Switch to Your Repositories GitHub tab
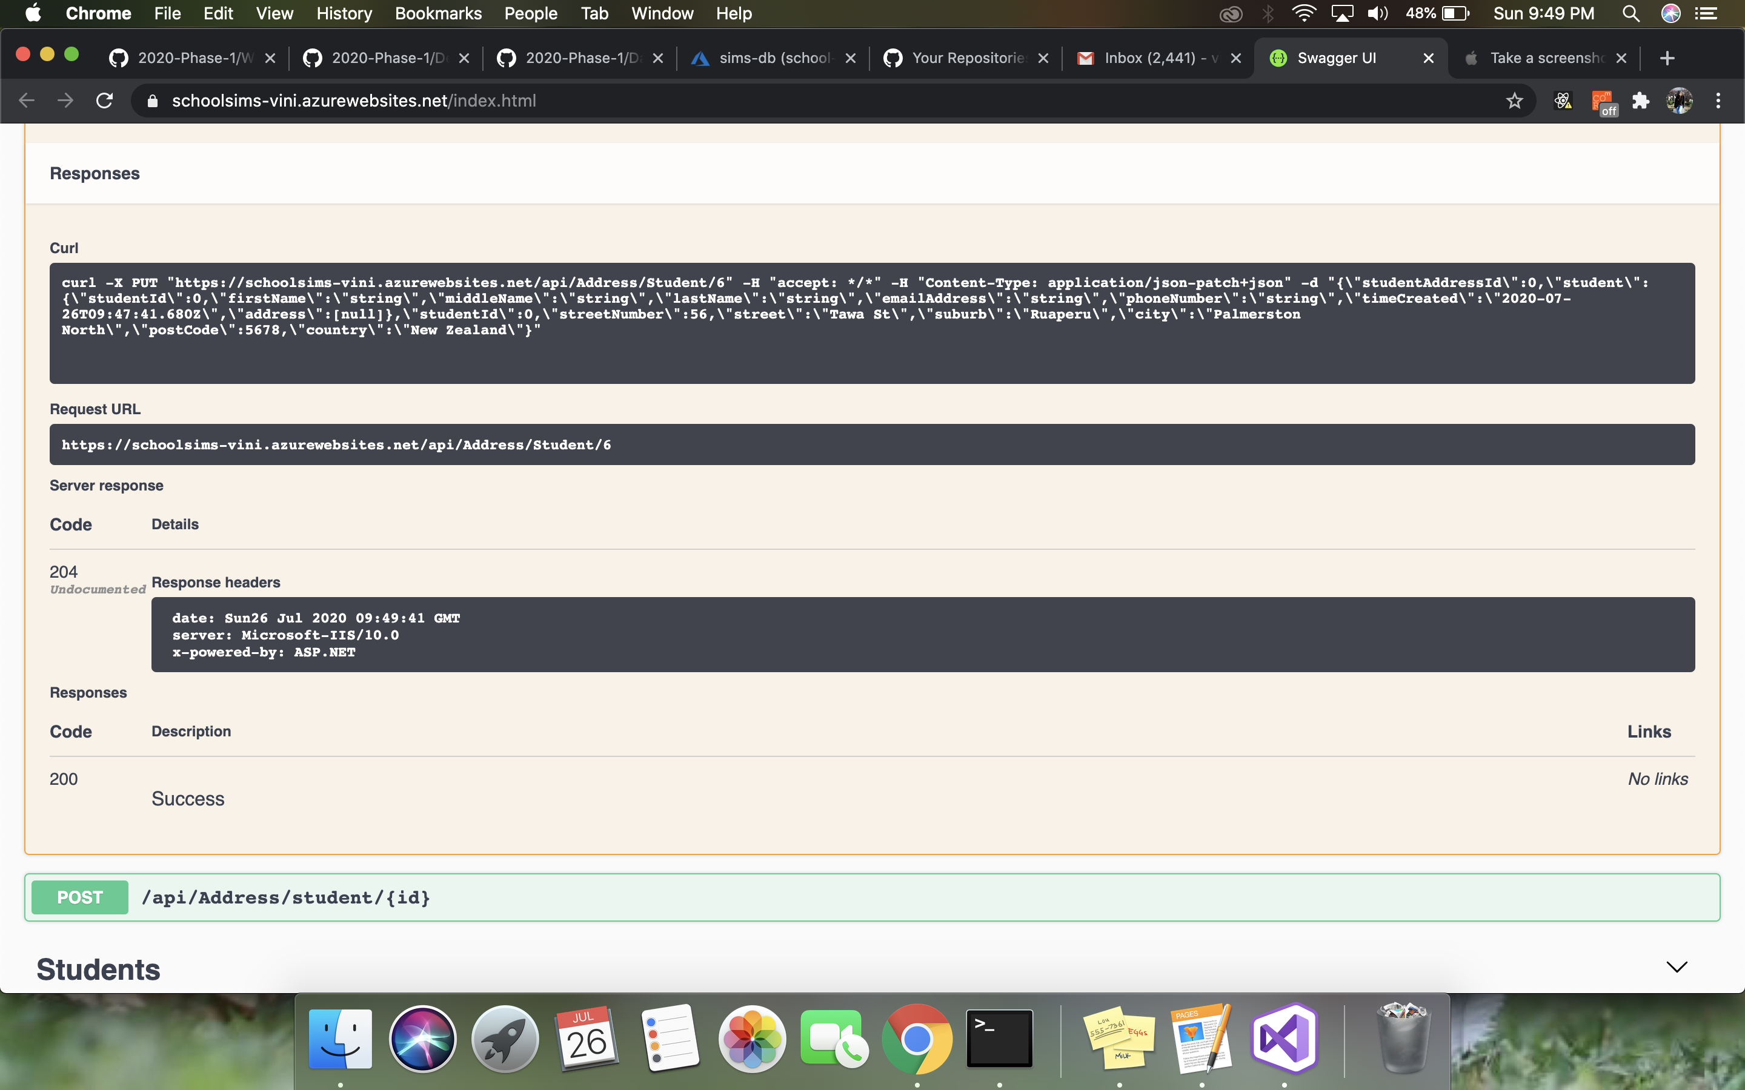Image resolution: width=1745 pixels, height=1090 pixels. (966, 58)
